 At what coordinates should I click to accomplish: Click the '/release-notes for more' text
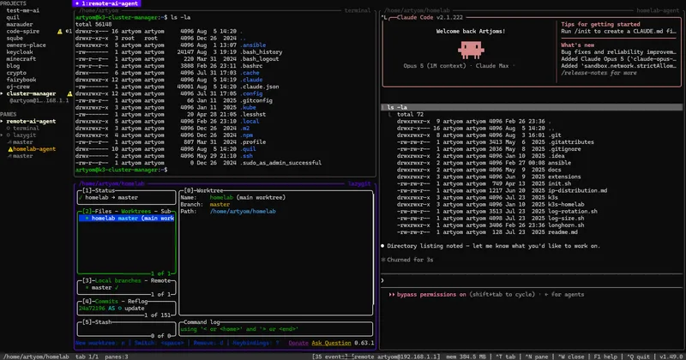(x=599, y=73)
